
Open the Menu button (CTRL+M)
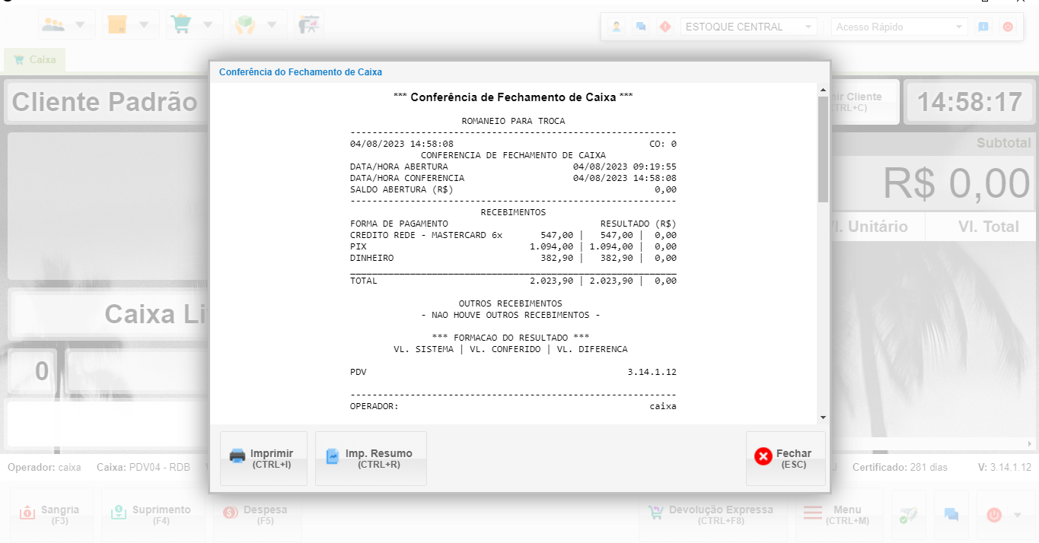click(839, 515)
